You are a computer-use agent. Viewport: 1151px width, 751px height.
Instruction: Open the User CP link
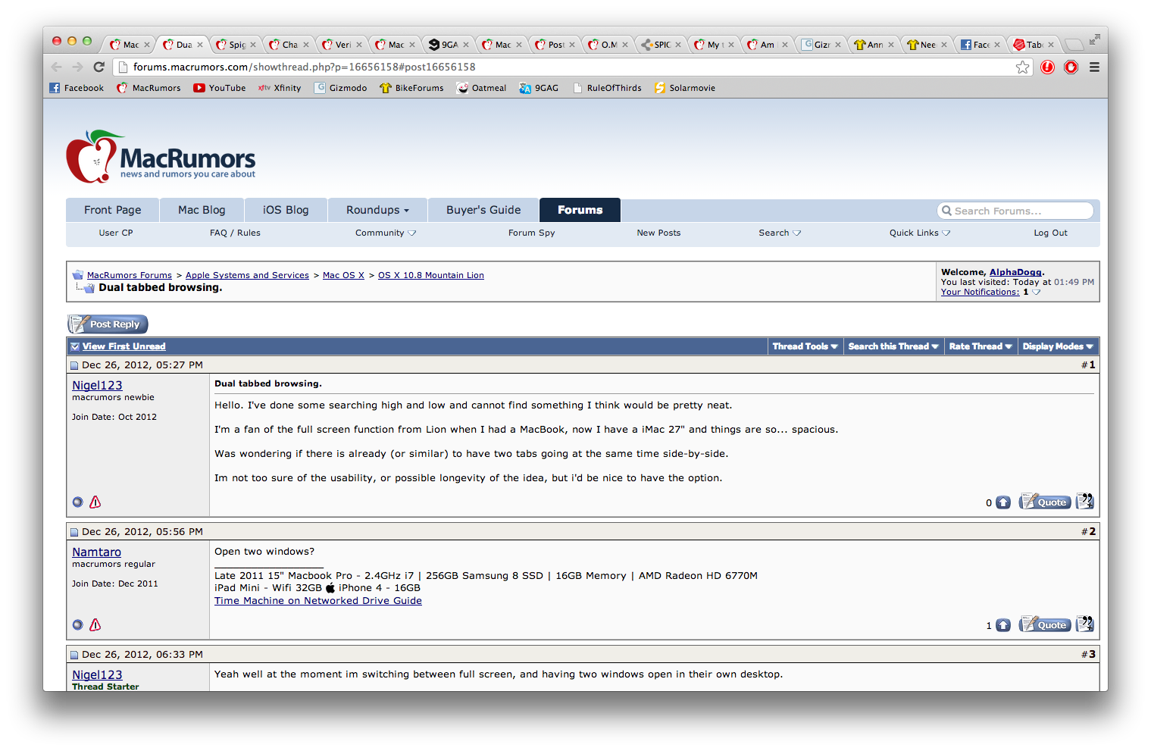[x=116, y=233]
